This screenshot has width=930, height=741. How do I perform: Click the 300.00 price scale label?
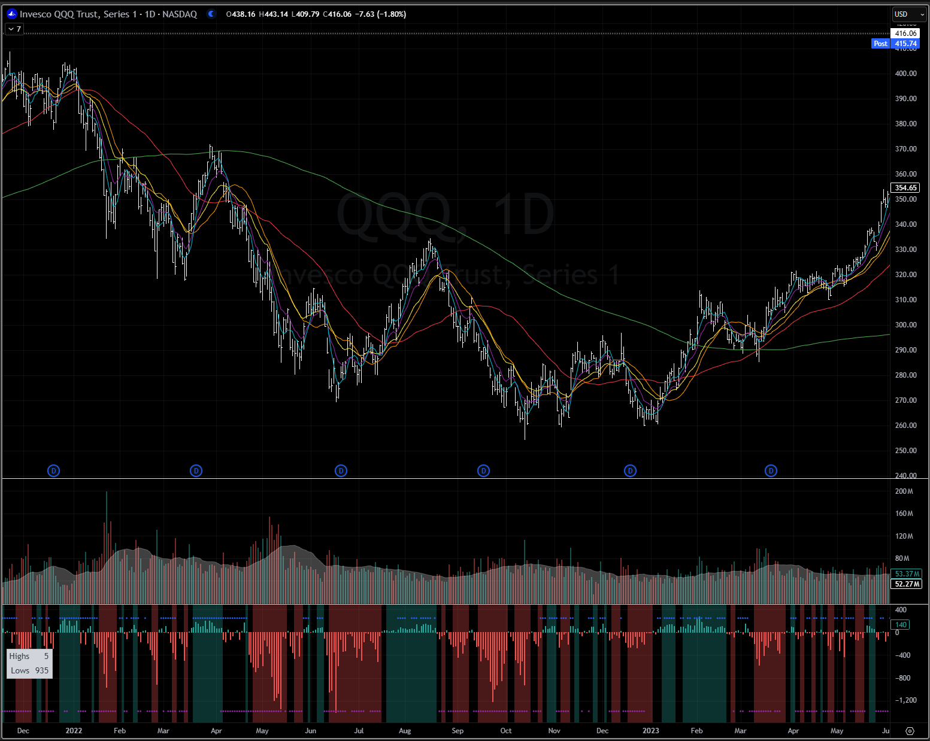905,325
